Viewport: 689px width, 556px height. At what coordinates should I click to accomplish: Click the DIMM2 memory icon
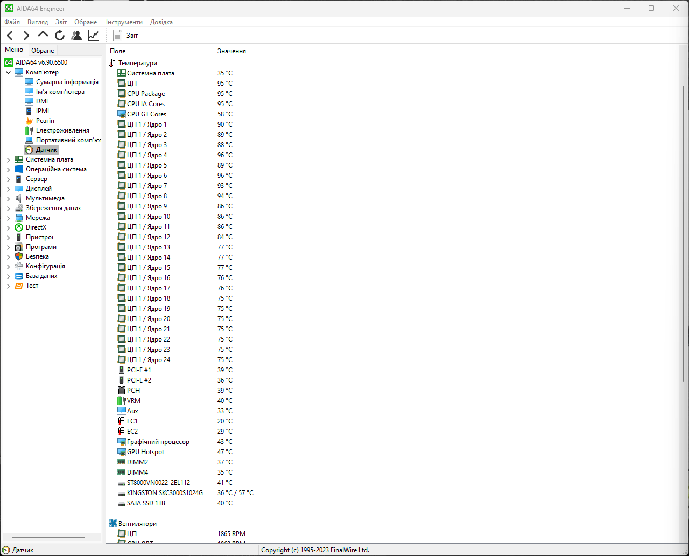pos(122,462)
